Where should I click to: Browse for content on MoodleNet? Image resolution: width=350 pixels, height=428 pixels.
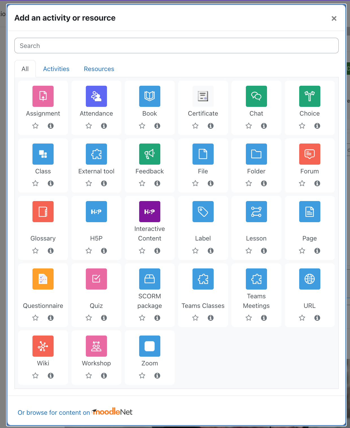(75, 412)
